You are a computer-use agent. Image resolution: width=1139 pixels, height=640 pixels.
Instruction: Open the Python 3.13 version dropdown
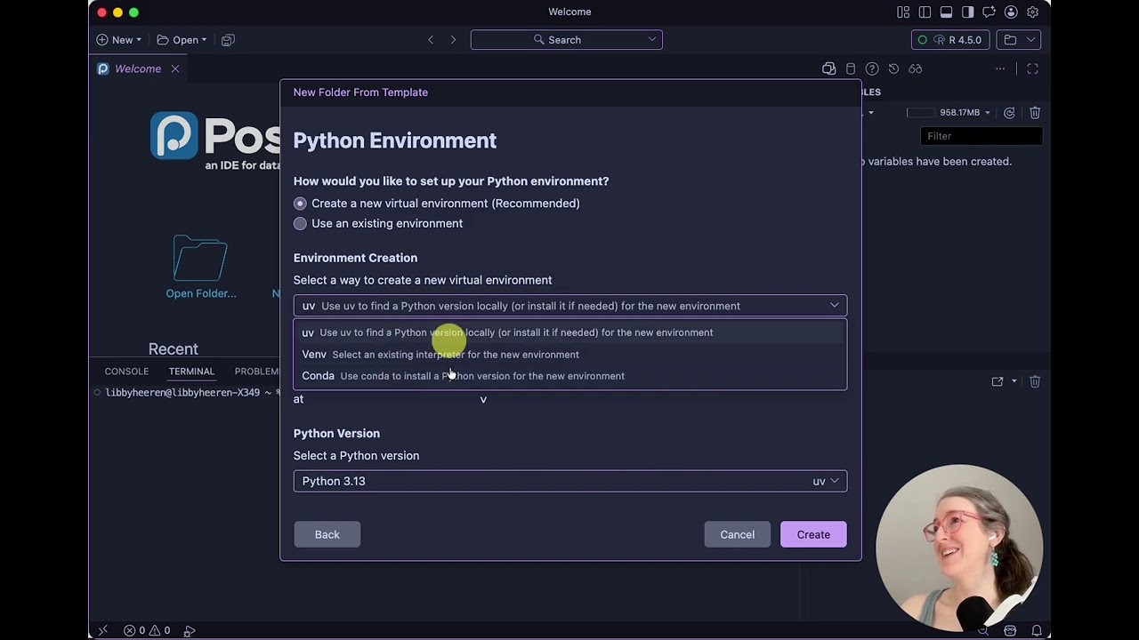(569, 481)
